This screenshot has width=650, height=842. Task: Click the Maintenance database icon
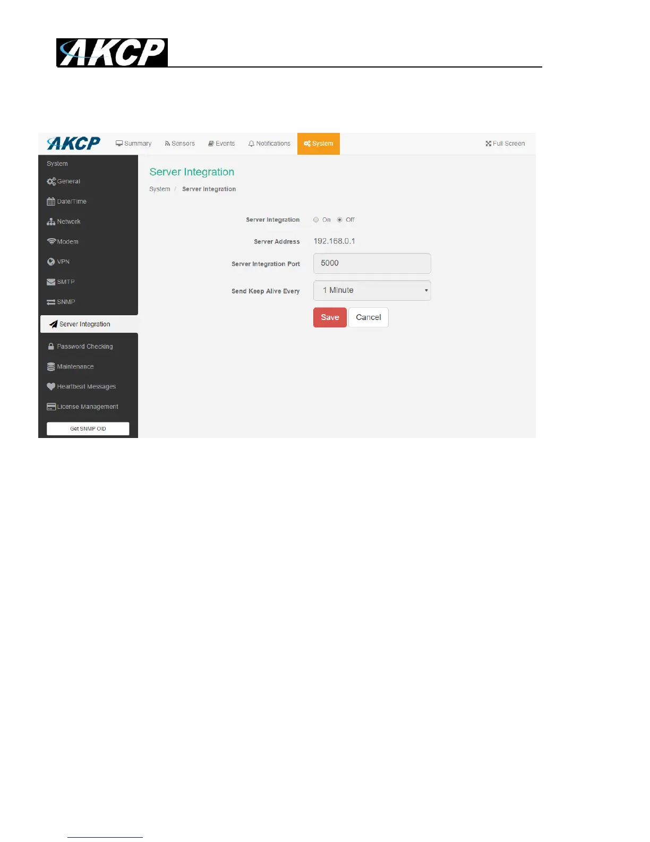pos(51,367)
